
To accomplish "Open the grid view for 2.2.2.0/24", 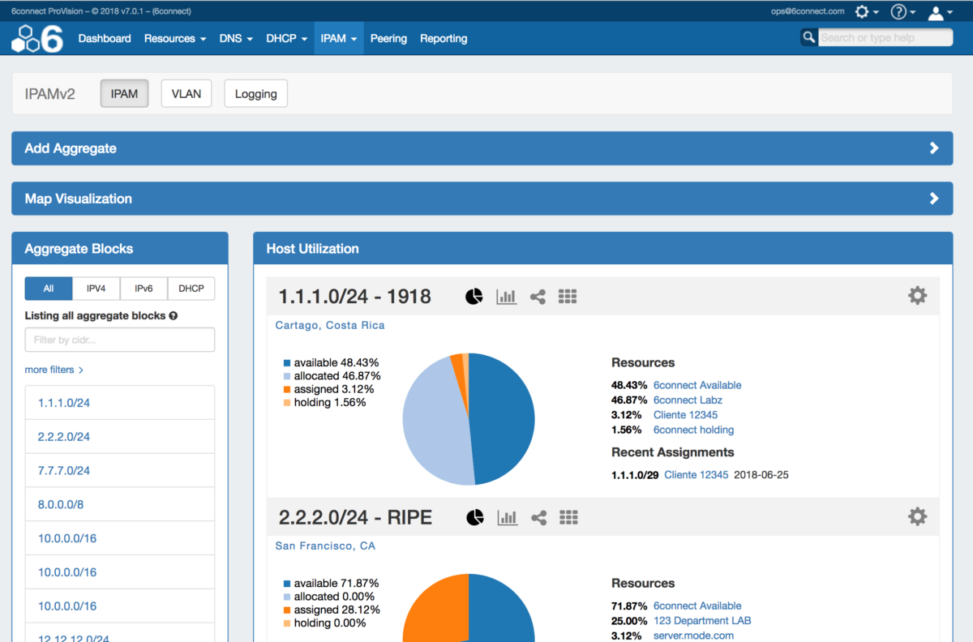I will (x=568, y=516).
